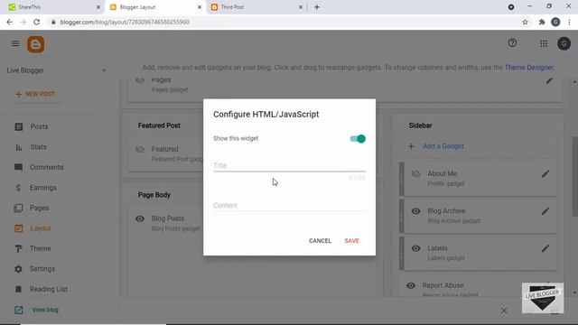This screenshot has width=578, height=325.
Task: Open Theme in the sidebar menu
Action: (x=40, y=249)
